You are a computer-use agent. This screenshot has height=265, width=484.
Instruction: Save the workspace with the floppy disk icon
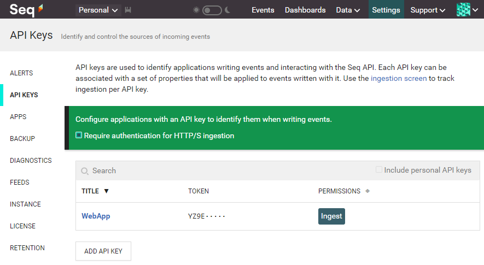point(128,10)
